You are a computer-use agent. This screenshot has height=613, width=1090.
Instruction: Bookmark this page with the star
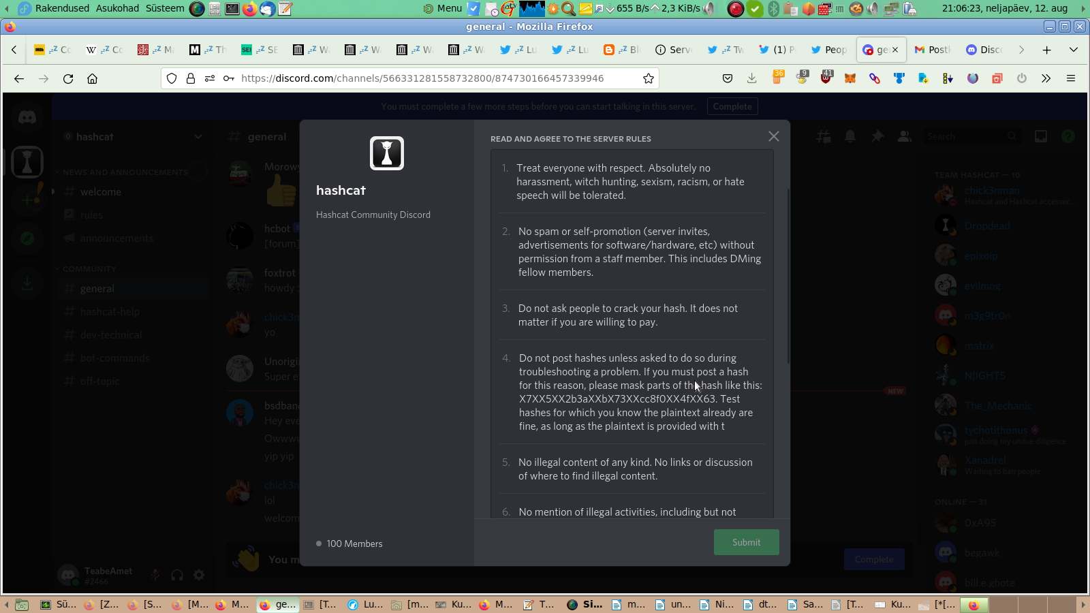point(649,78)
